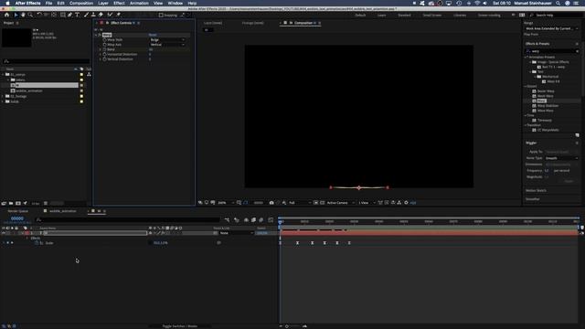This screenshot has width=585, height=329.
Task: Select the Type text tool
Action: click(x=77, y=15)
